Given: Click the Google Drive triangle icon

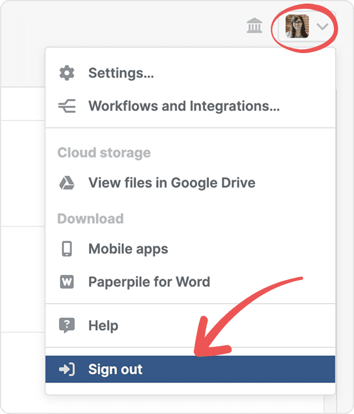Looking at the screenshot, I should pos(67,183).
